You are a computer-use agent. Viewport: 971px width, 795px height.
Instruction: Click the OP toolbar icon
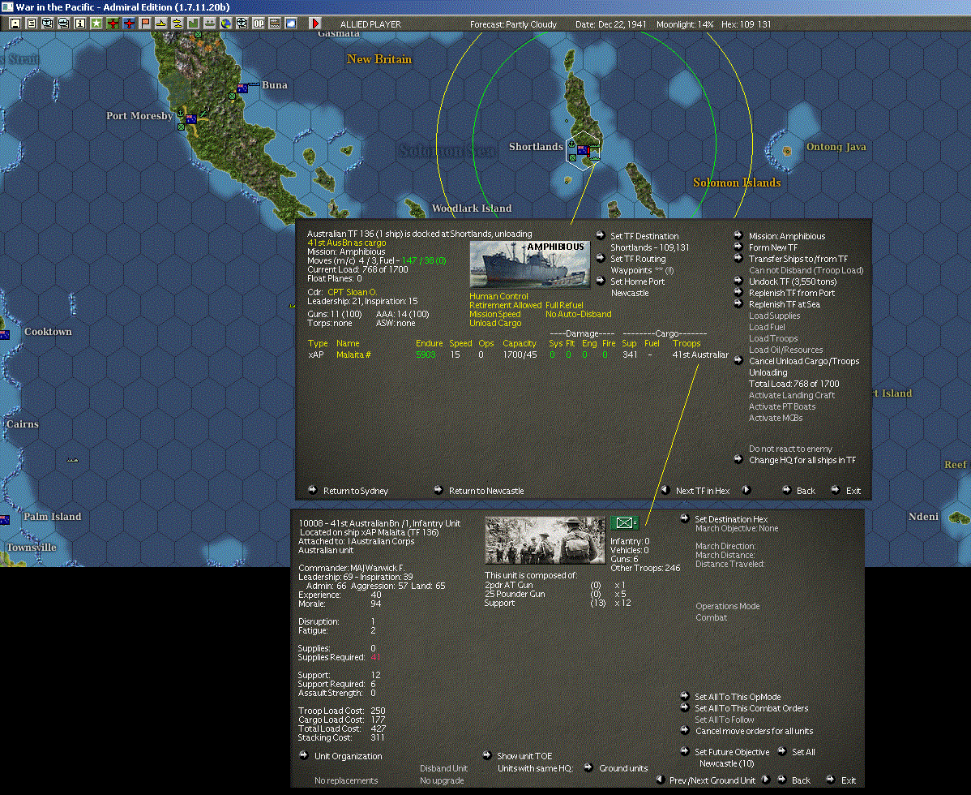[259, 24]
